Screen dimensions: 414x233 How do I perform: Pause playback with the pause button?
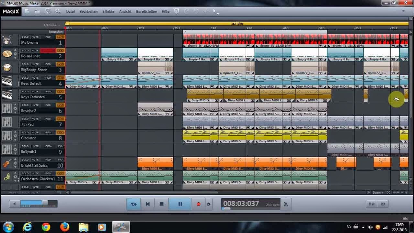point(180,204)
